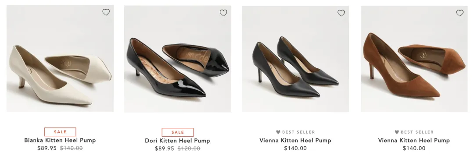Click the $140.00 price under black Vienna pump

(295, 148)
